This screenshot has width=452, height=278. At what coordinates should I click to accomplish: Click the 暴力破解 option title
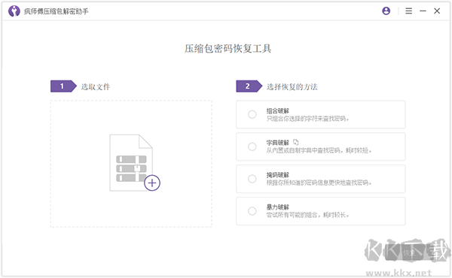coord(277,207)
